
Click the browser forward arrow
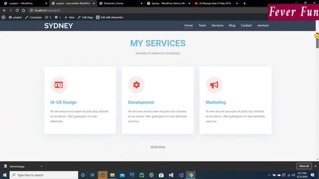11,10
